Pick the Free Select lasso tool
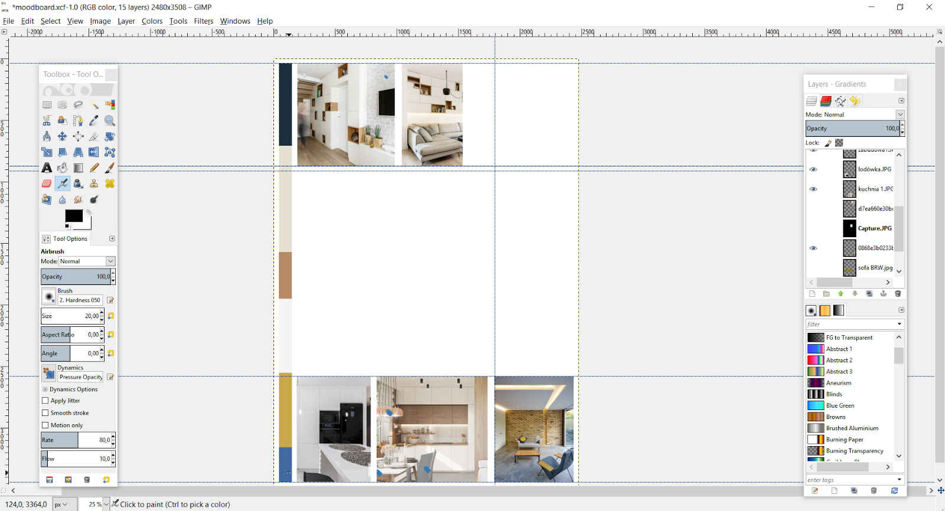This screenshot has height=511, width=945. pos(78,105)
